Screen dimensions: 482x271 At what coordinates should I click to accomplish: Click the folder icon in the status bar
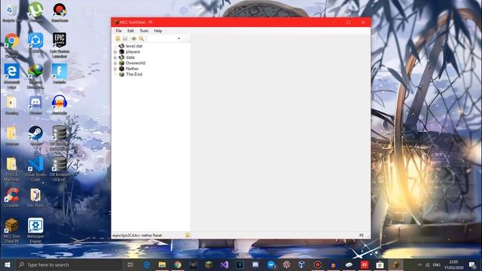pyautogui.click(x=188, y=235)
